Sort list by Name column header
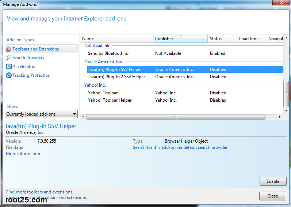Image resolution: width=291 pixels, height=207 pixels. tap(116, 39)
